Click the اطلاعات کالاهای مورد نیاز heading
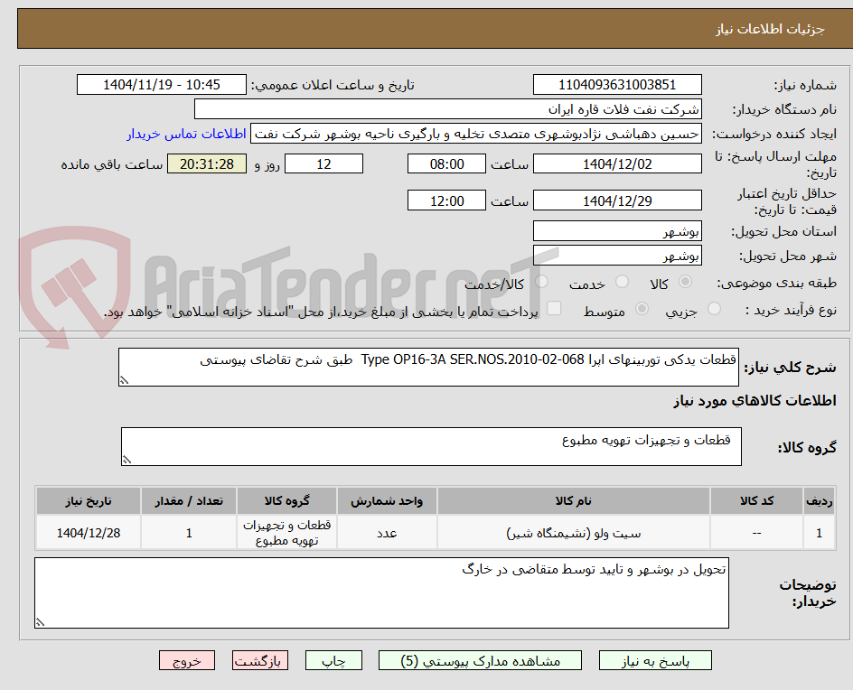853x690 pixels. [x=755, y=401]
